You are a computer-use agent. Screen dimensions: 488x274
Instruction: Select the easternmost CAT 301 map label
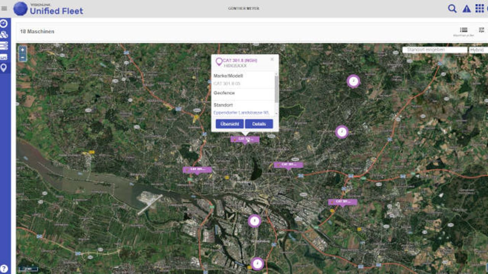point(343,202)
